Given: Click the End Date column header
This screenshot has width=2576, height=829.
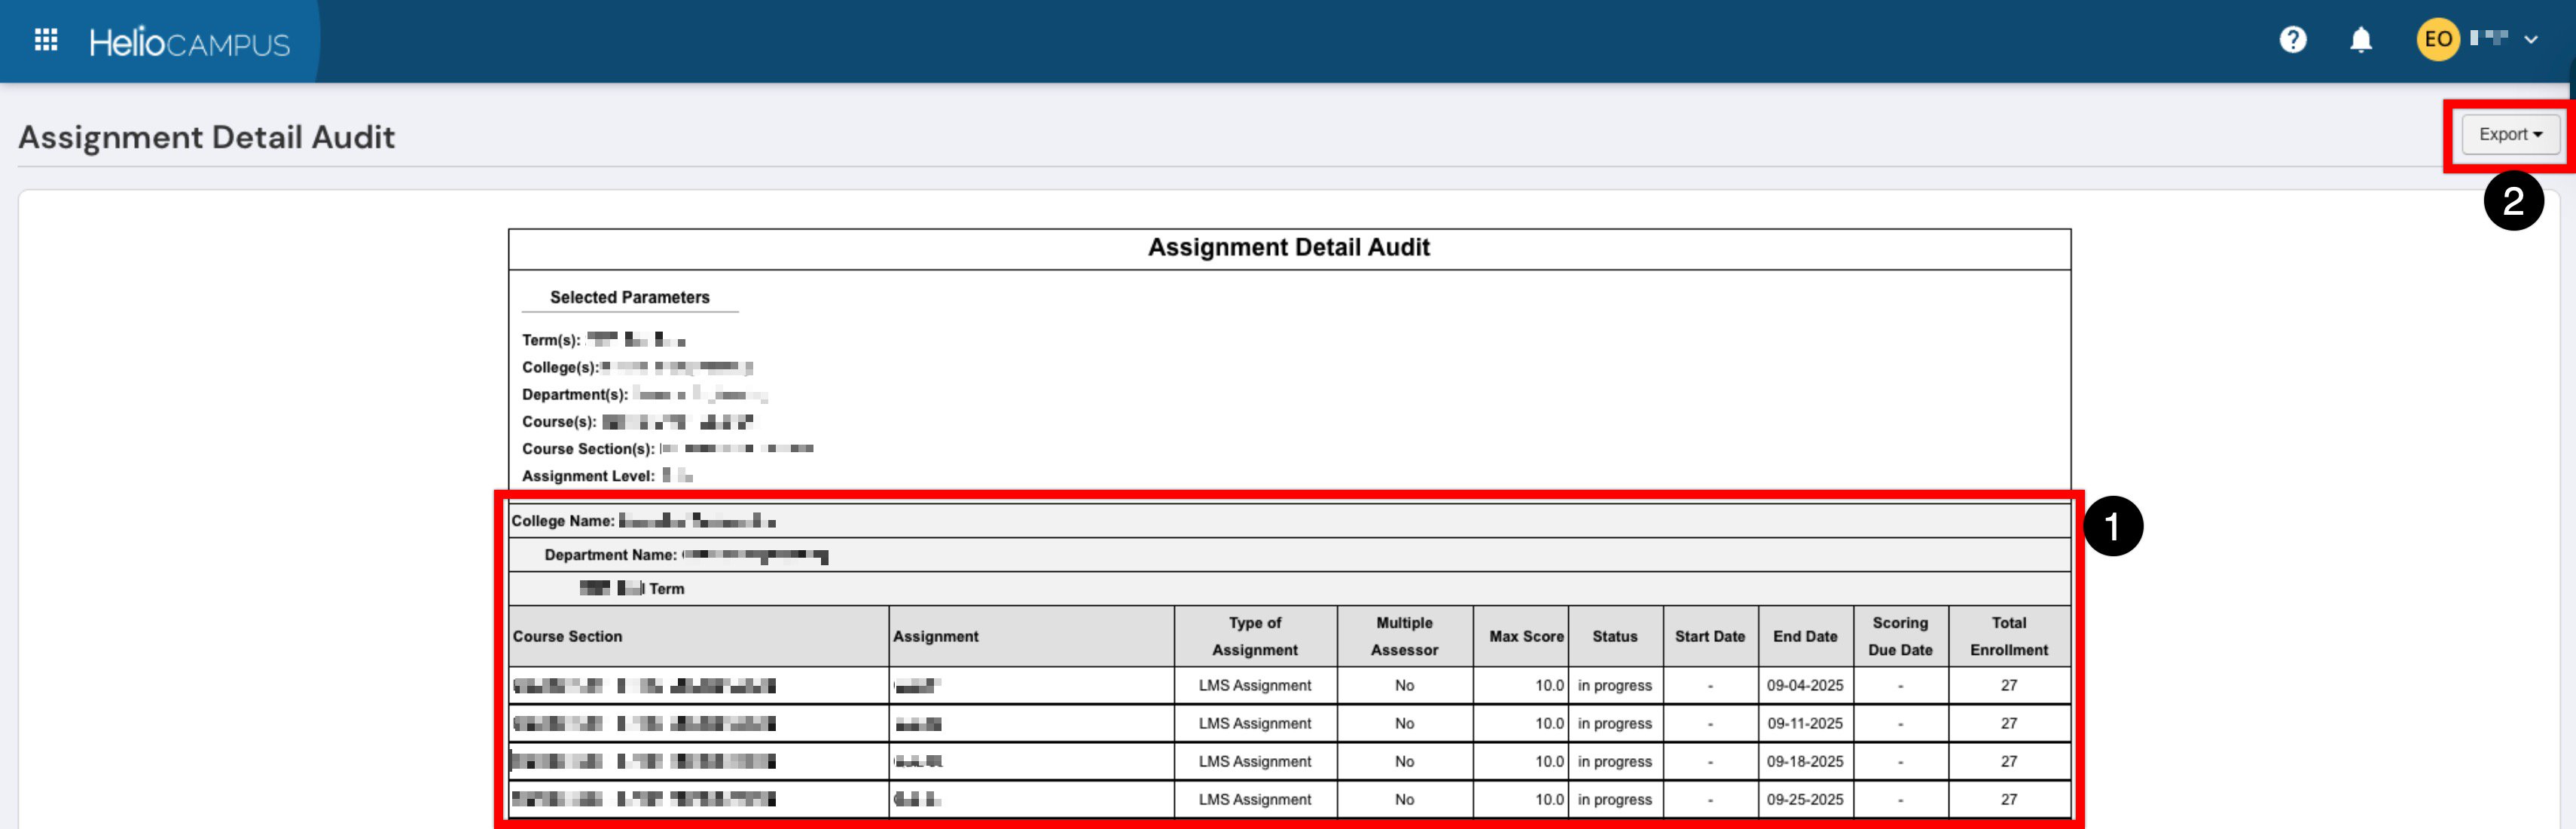Looking at the screenshot, I should [1804, 636].
